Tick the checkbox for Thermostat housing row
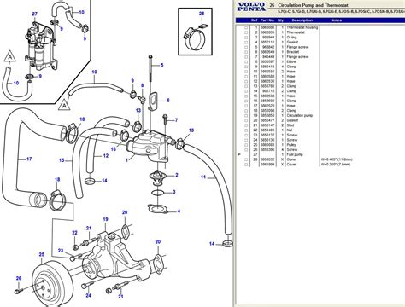The image size is (405, 307). [x=246, y=28]
